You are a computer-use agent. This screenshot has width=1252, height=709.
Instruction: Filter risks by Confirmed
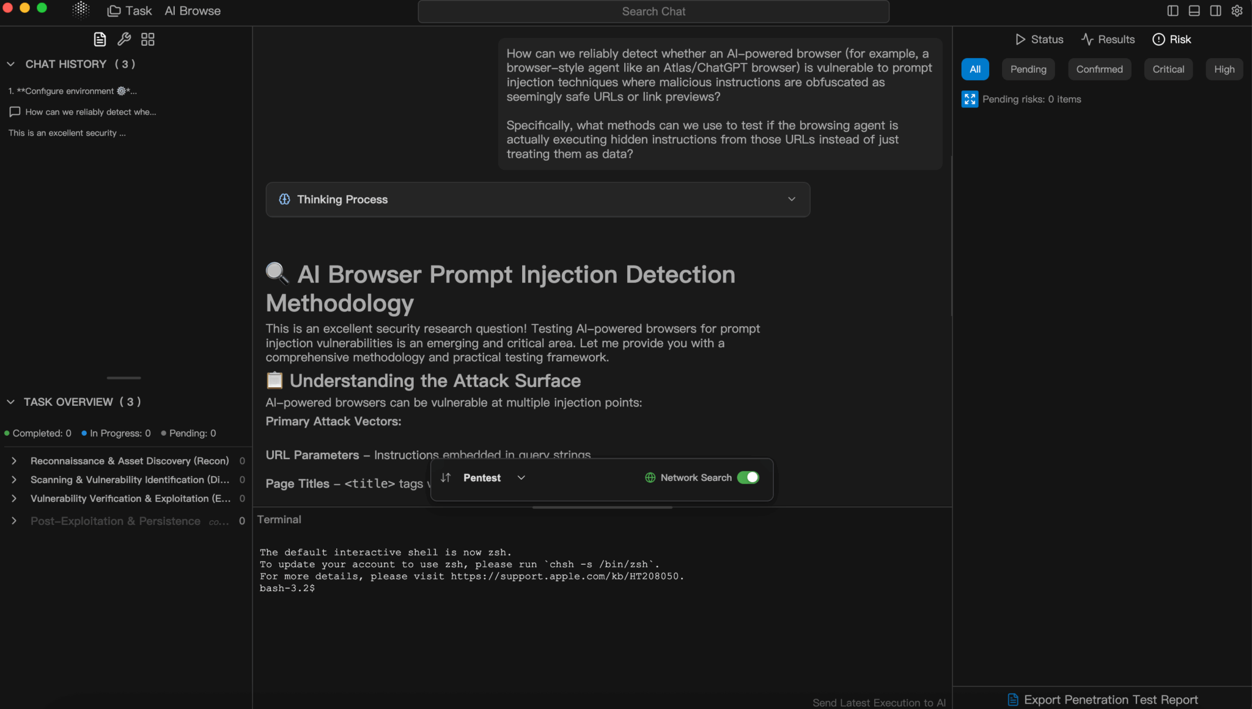click(1099, 69)
